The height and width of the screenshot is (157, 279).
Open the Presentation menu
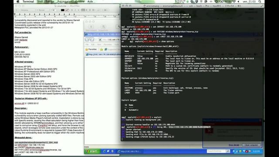[x=65, y=1]
